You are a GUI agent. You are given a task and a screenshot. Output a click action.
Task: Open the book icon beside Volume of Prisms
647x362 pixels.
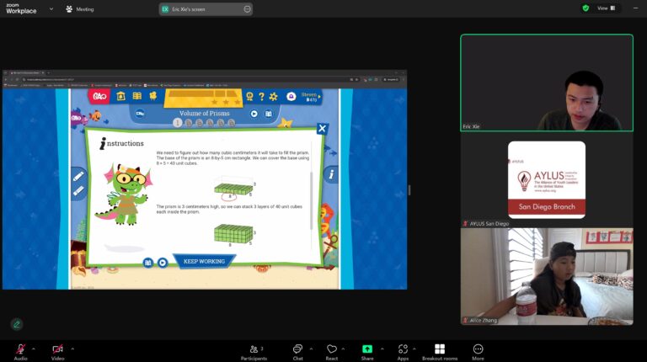[269, 114]
